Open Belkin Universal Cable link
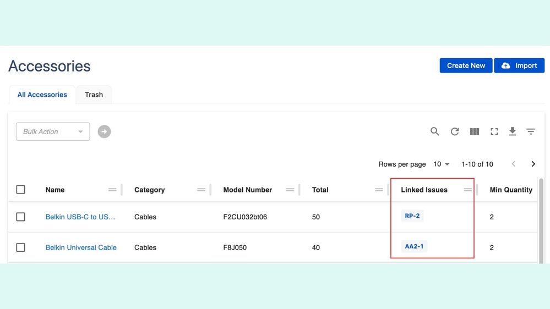Screen dimensions: 550x309 coord(81,247)
